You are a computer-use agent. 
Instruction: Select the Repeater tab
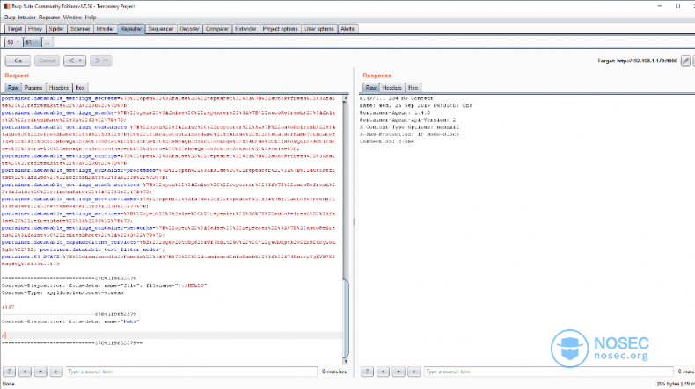click(x=131, y=29)
